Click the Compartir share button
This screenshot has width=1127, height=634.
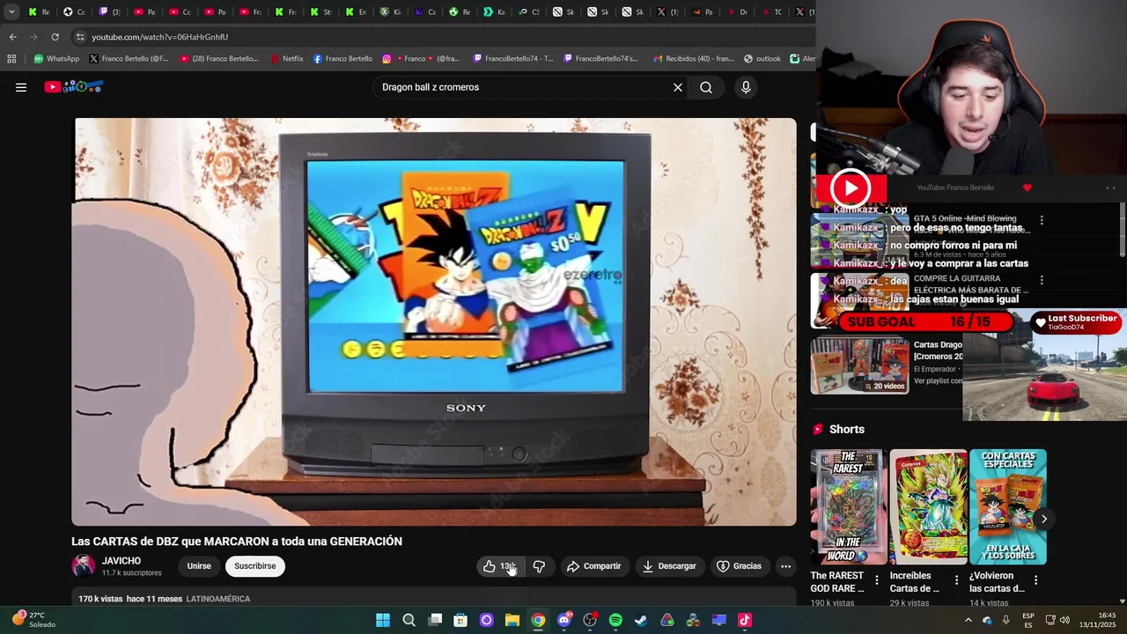594,566
